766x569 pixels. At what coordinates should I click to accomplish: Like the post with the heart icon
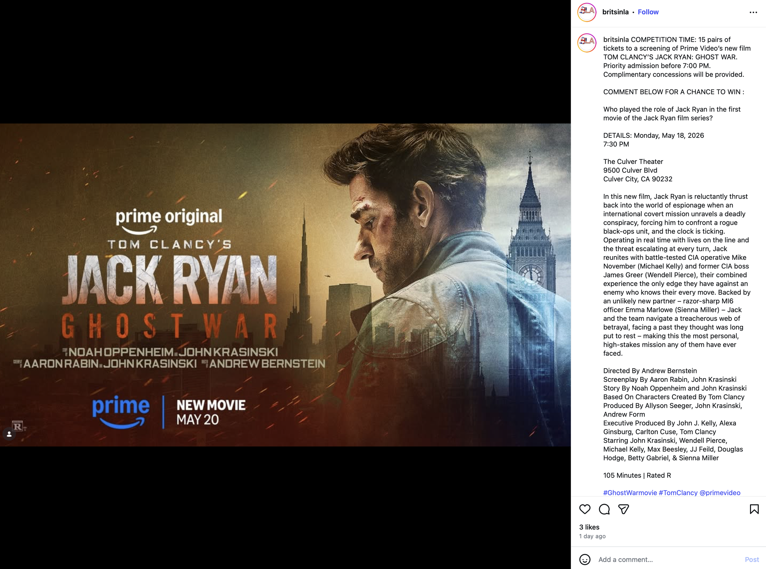click(585, 509)
